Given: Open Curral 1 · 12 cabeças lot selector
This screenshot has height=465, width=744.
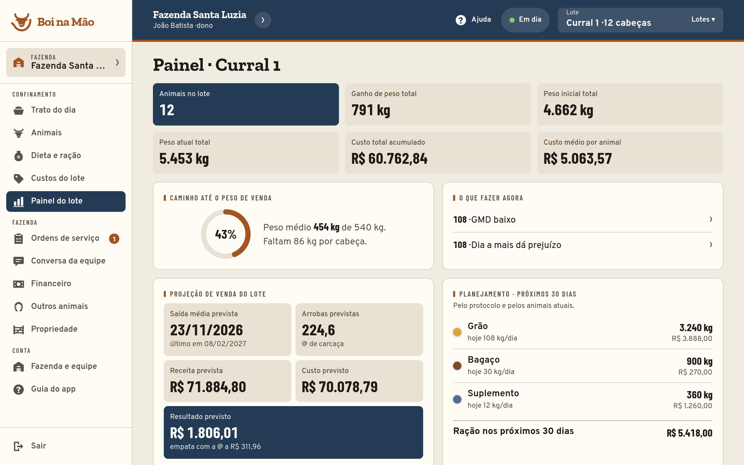Looking at the screenshot, I should 640,20.
